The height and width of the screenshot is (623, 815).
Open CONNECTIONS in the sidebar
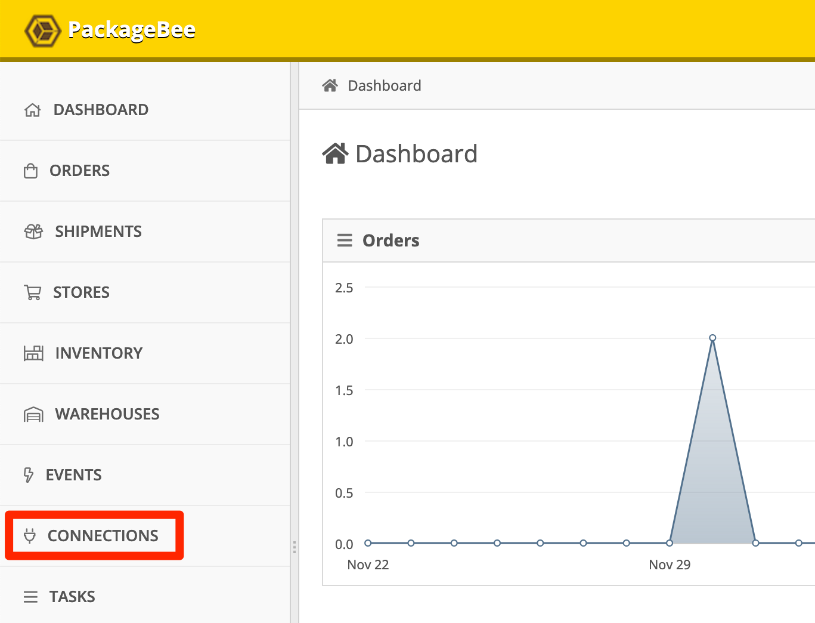pos(103,536)
